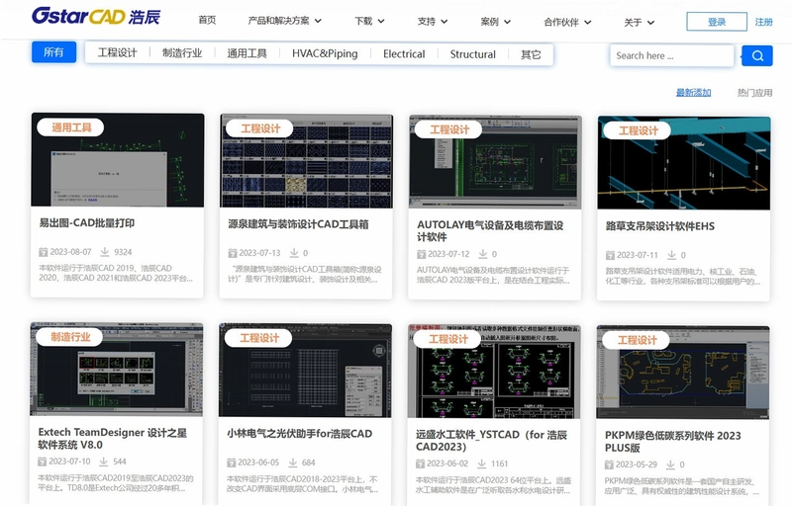
Task: Click thumbnail of Extech TeamDesigner app
Action: coord(117,370)
